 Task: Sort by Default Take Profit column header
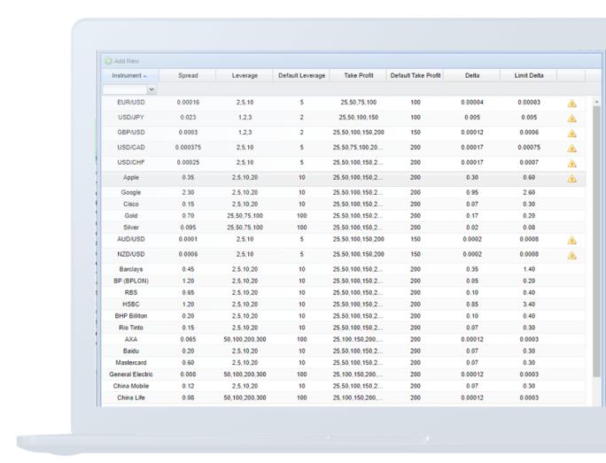416,75
